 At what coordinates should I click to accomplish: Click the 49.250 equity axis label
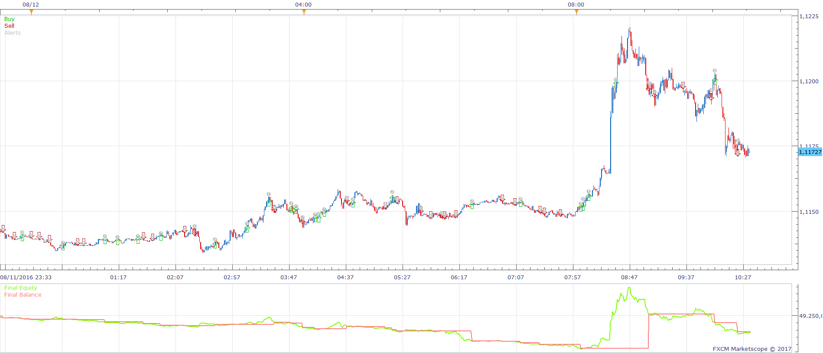click(810, 316)
